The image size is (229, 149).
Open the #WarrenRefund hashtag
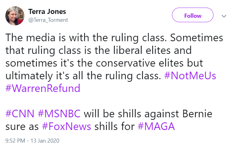43,88
